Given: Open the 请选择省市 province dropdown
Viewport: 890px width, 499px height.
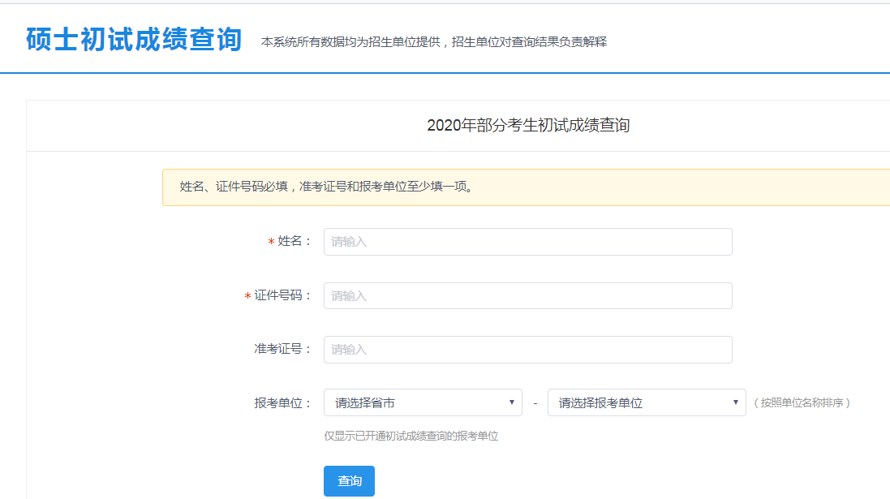Looking at the screenshot, I should pyautogui.click(x=423, y=402).
